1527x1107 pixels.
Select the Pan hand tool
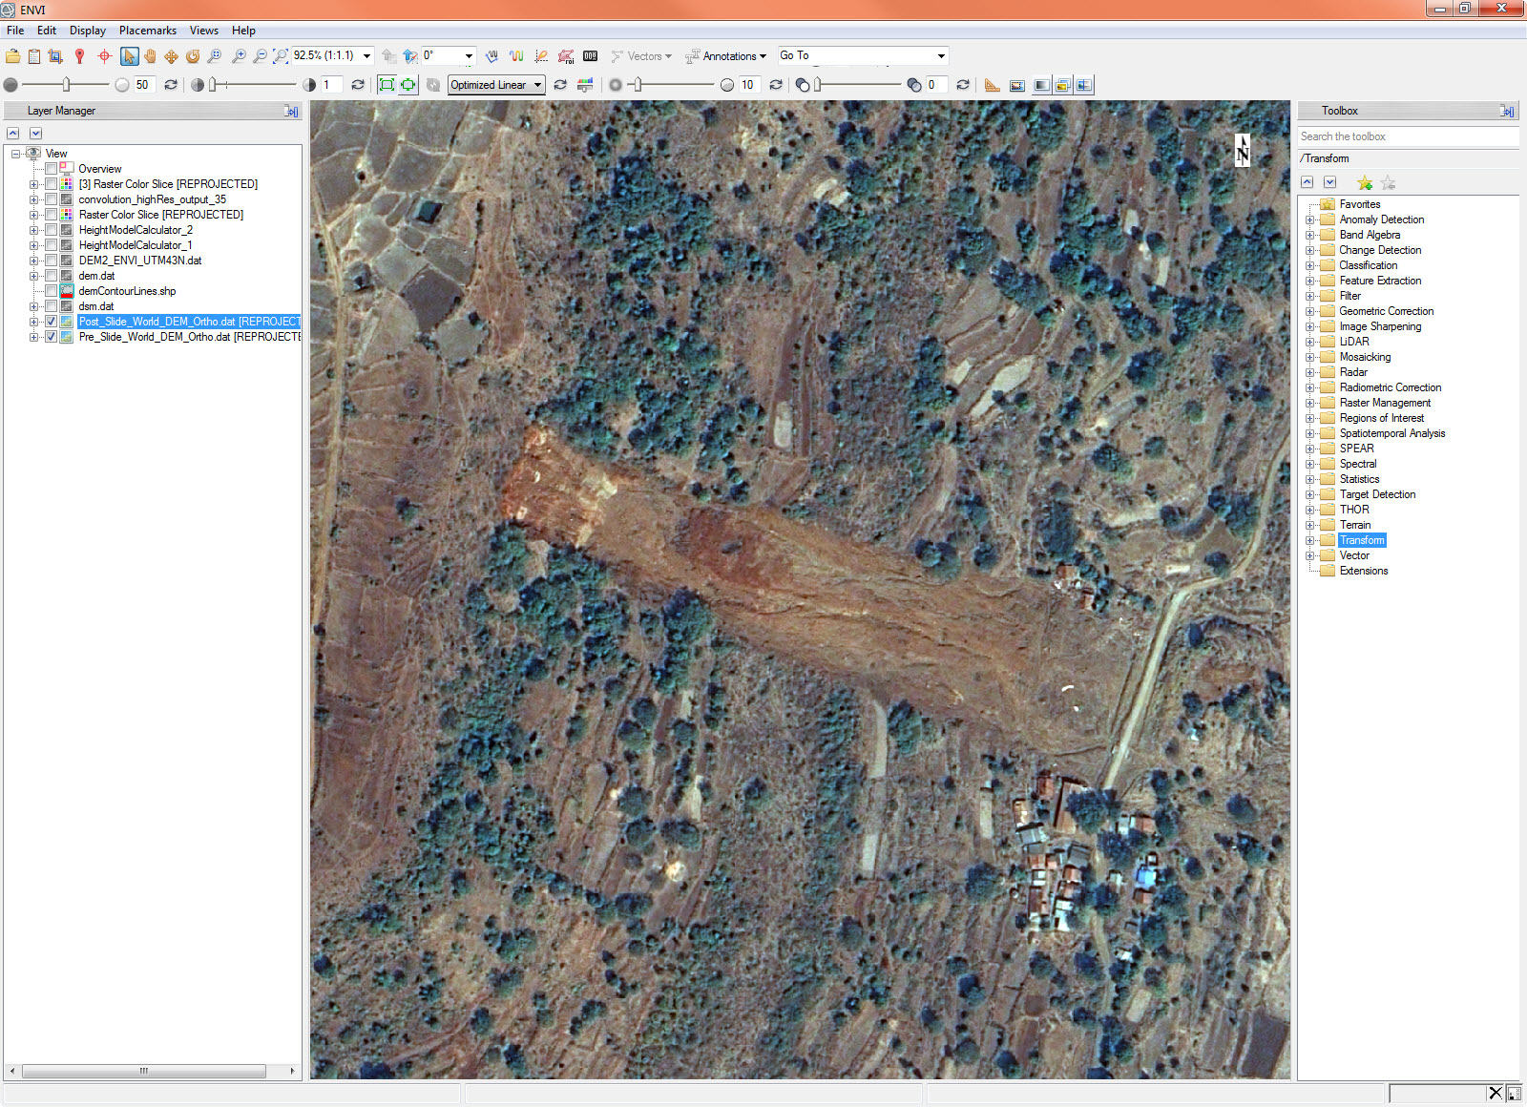coord(150,56)
